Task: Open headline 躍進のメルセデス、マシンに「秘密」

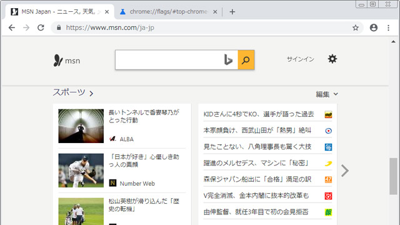Action: coord(256,163)
